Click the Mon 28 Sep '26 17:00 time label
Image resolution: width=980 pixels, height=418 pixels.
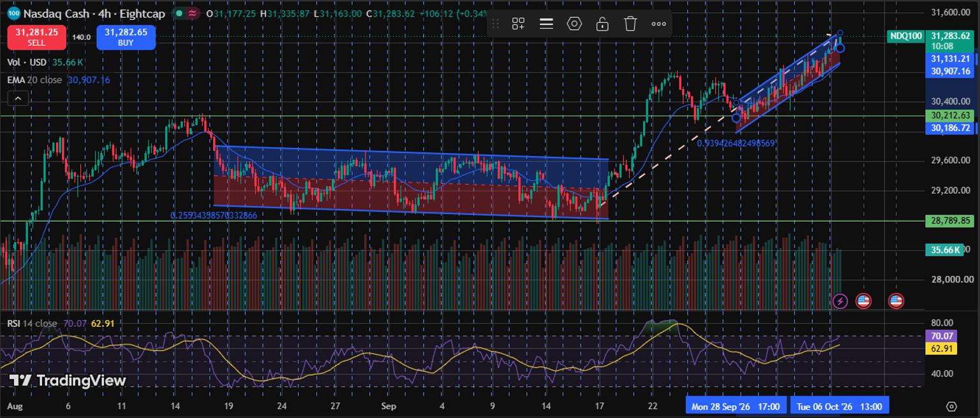click(735, 407)
